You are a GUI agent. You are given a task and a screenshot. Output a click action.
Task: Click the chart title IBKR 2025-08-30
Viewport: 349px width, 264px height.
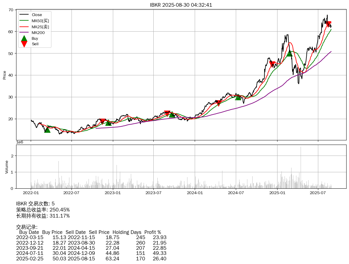pos(181,5)
